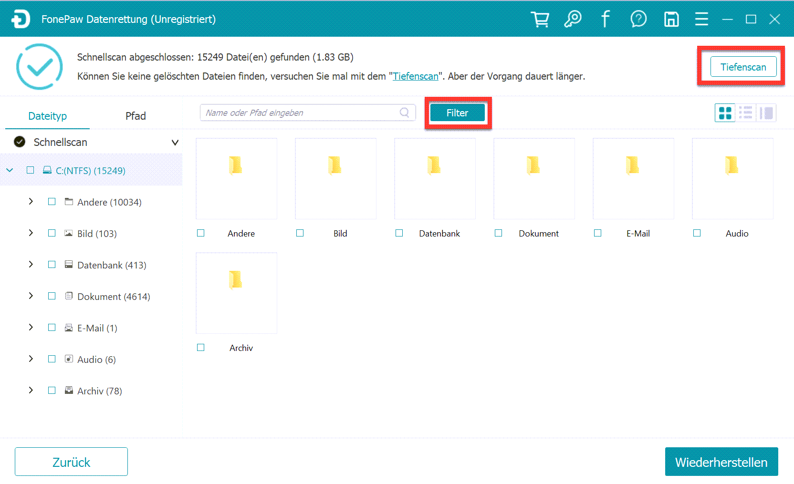
Task: Click the FonePaw app logo
Action: (x=21, y=19)
